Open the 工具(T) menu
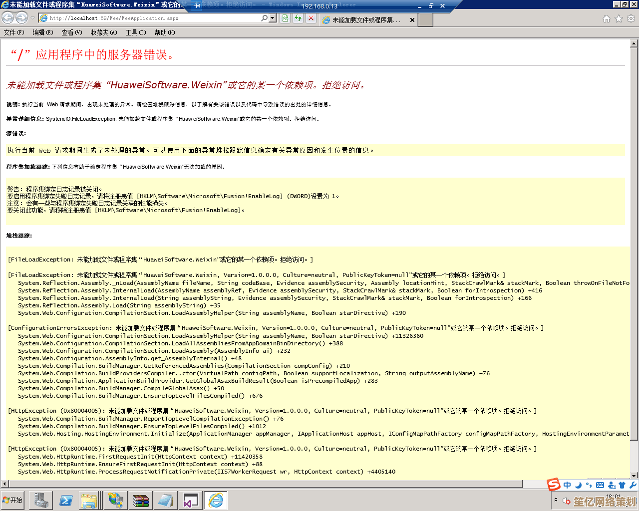The image size is (639, 511). (x=135, y=32)
